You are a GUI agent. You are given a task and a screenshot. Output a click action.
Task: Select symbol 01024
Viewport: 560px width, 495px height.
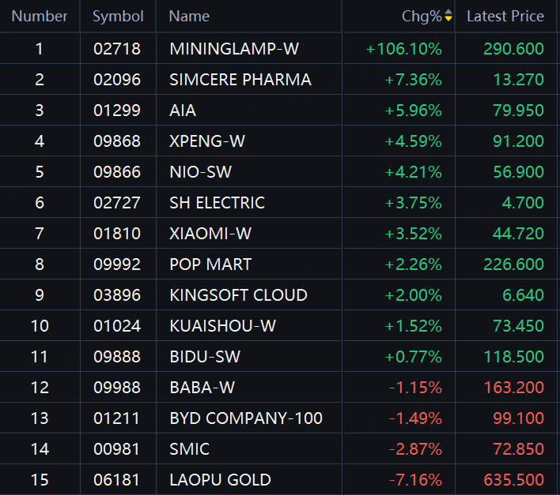pyautogui.click(x=117, y=326)
